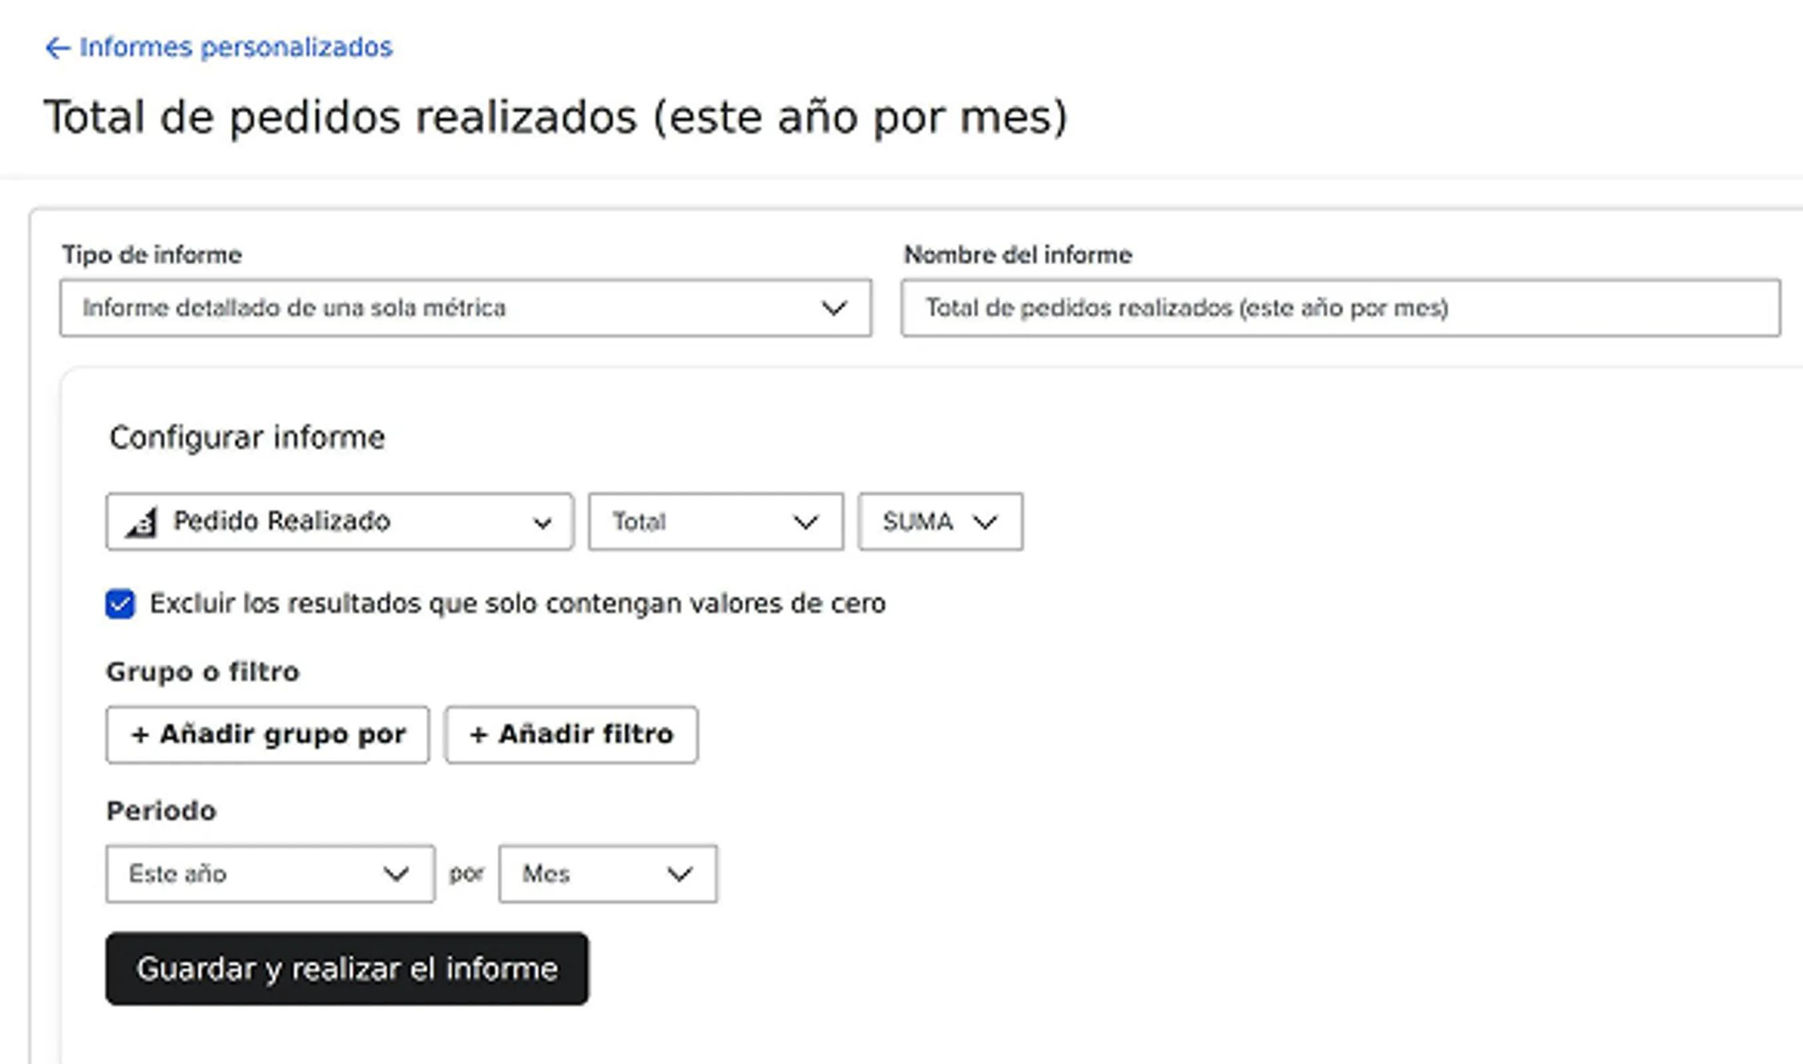Click Añadir grupo por button
The image size is (1803, 1064).
click(x=268, y=734)
